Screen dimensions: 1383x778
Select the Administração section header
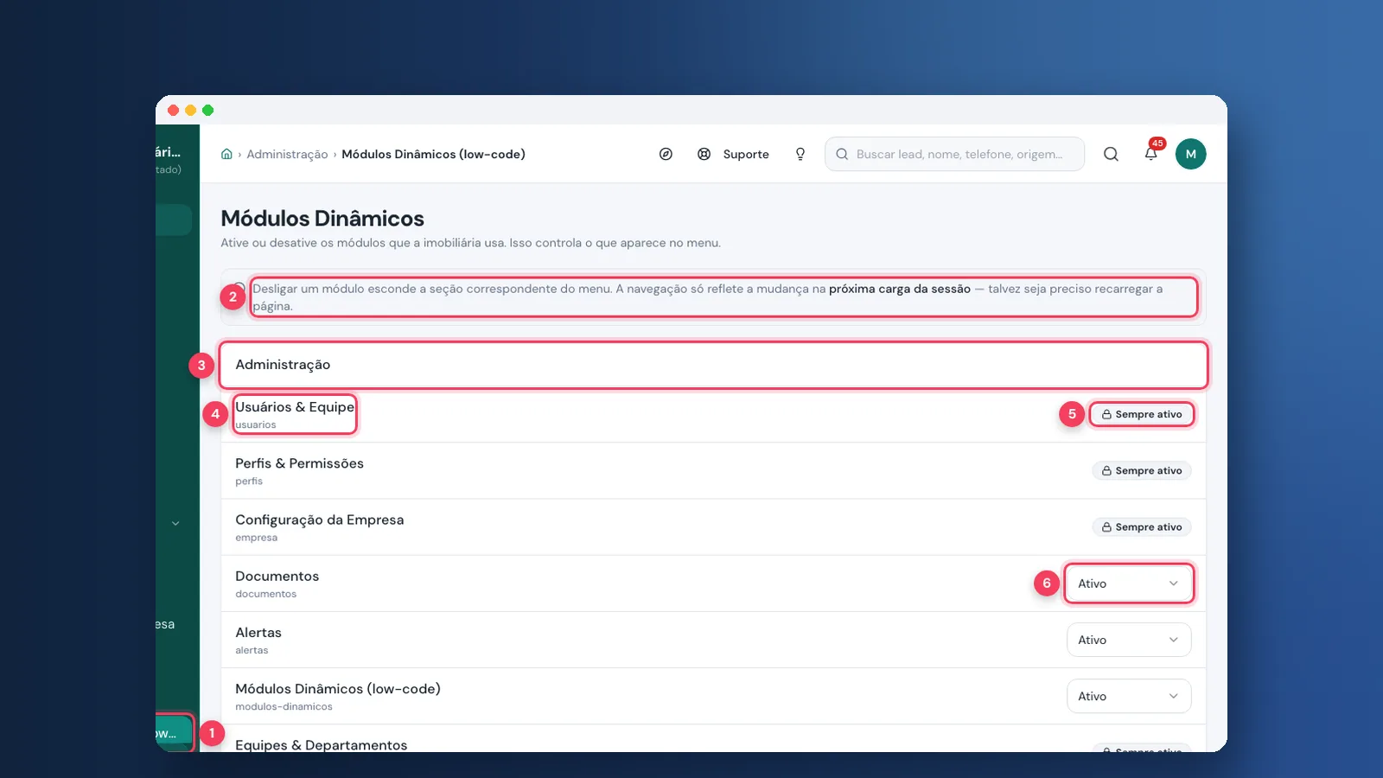[x=713, y=365]
